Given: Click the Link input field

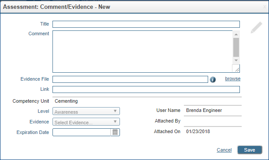Looking at the screenshot, I should tap(146, 89).
